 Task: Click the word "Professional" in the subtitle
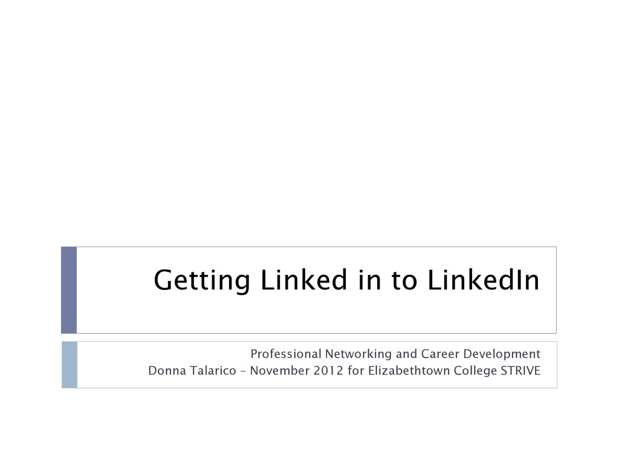coord(286,353)
